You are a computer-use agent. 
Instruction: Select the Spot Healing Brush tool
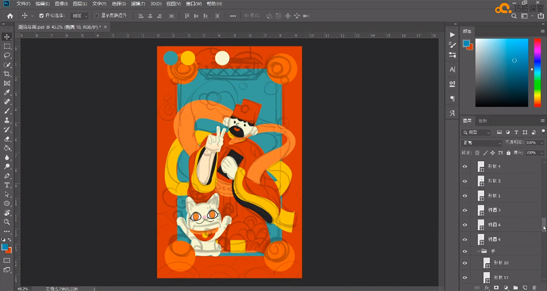7,102
